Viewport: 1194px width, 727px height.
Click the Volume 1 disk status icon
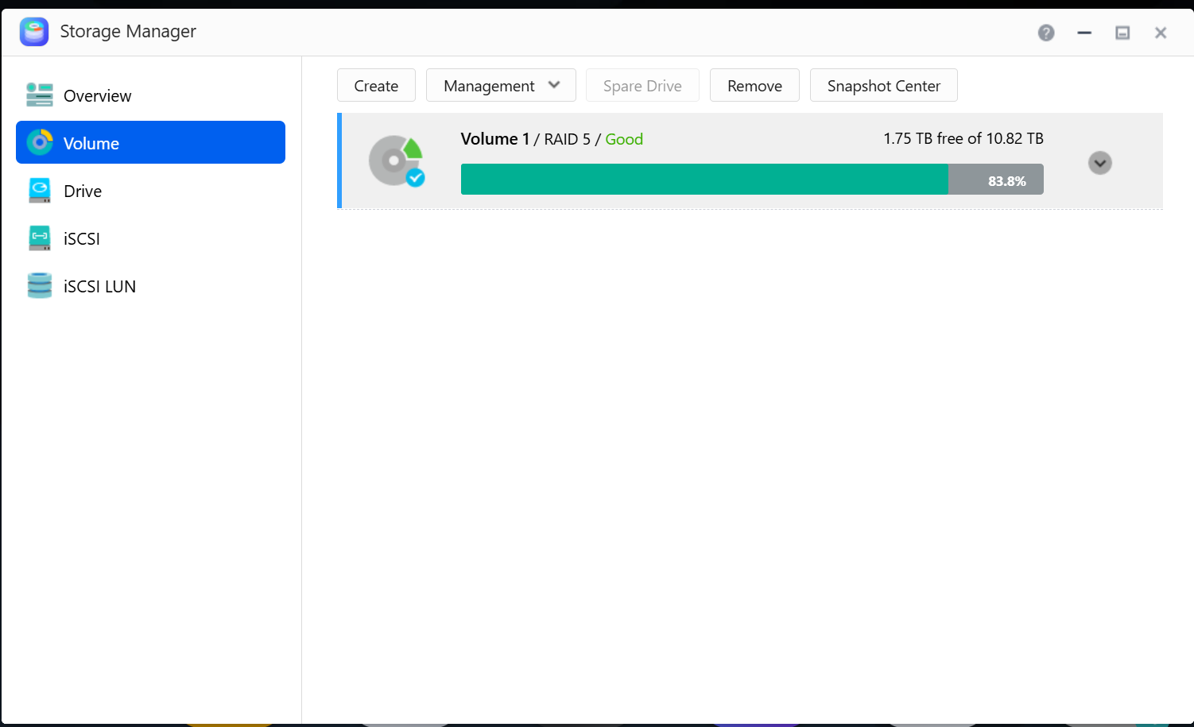[x=397, y=160]
